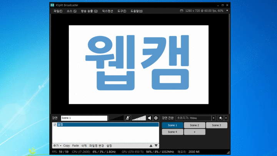Move source up with up arrow
The image size is (277, 156).
click(x=151, y=146)
